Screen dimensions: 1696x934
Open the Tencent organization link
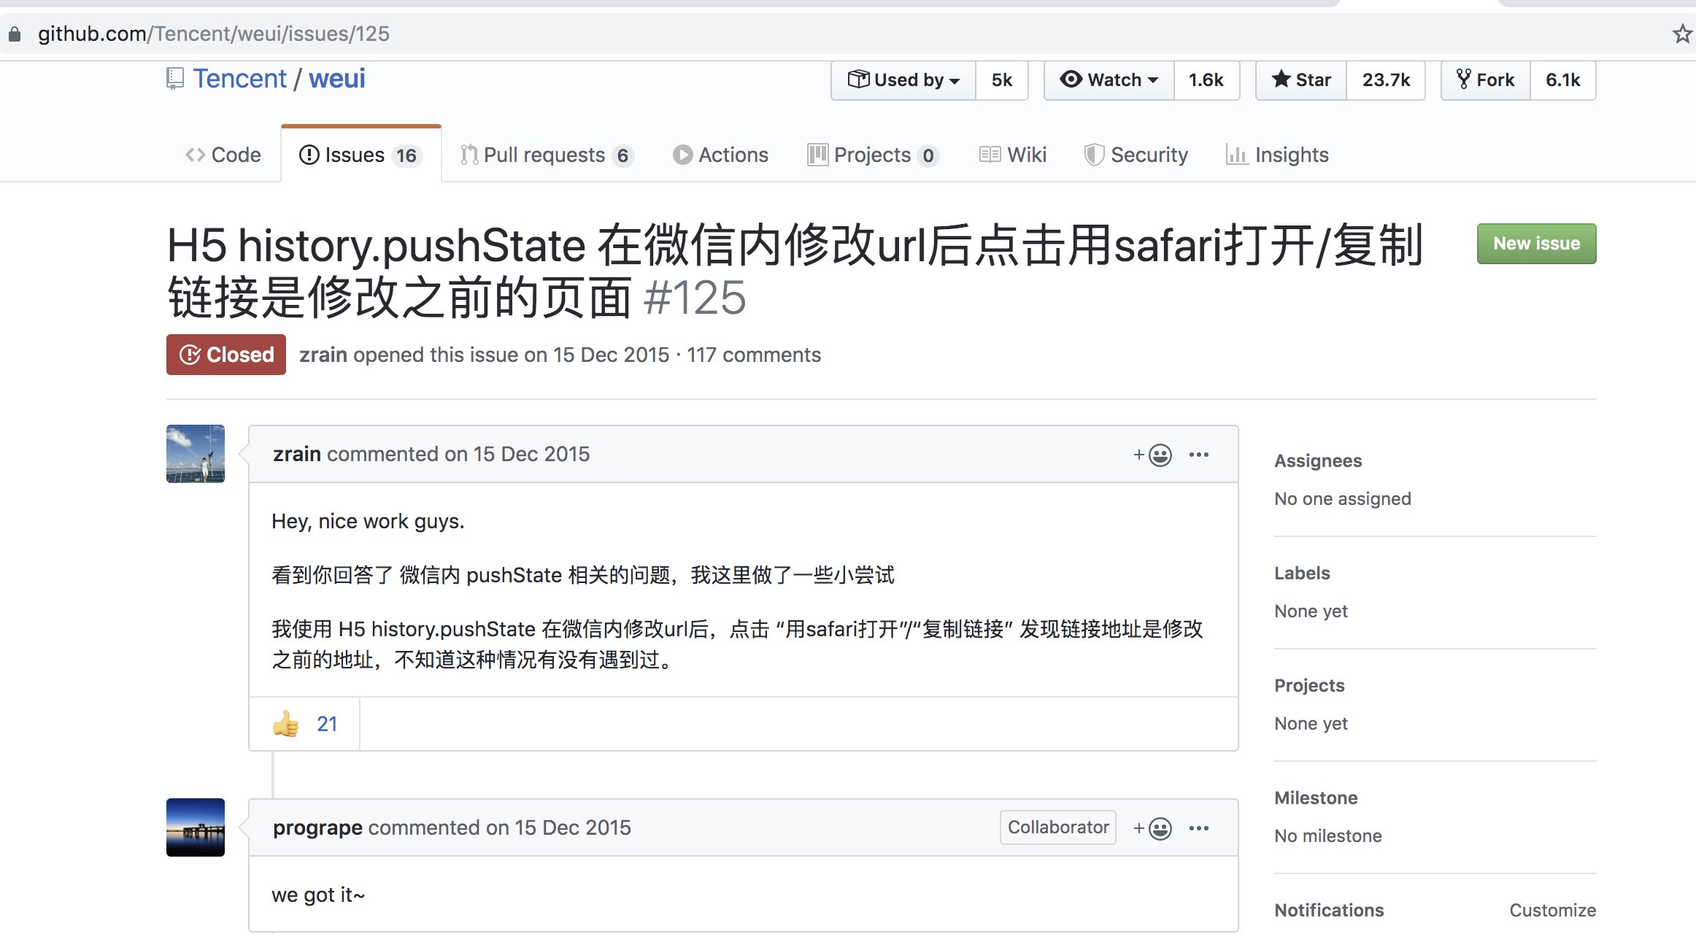pos(240,79)
